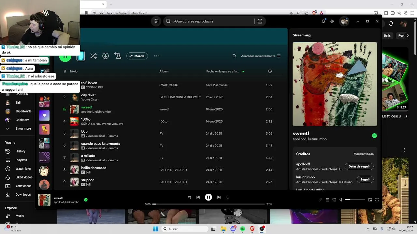Open Windows Start menu
Screen dimensions: 417x234
[x=155, y=229]
